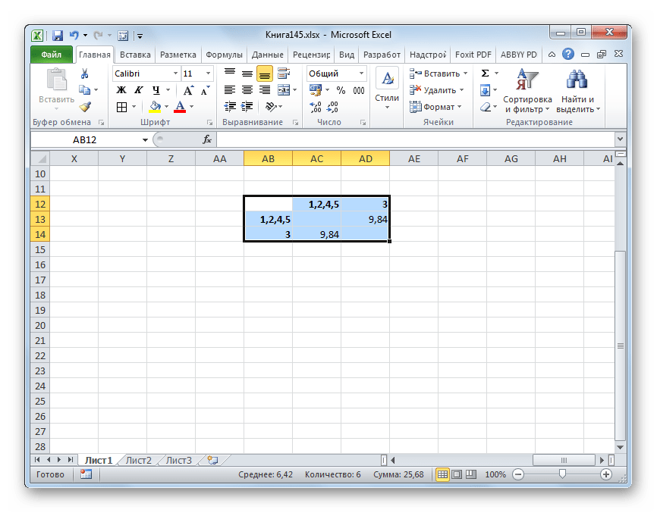The height and width of the screenshot is (513, 657).
Task: Click the zoom slider handle in status bar
Action: [562, 474]
